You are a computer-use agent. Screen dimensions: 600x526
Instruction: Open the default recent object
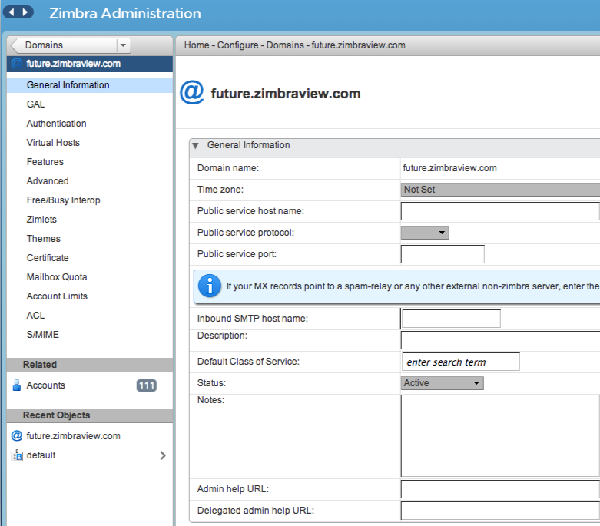click(x=41, y=455)
